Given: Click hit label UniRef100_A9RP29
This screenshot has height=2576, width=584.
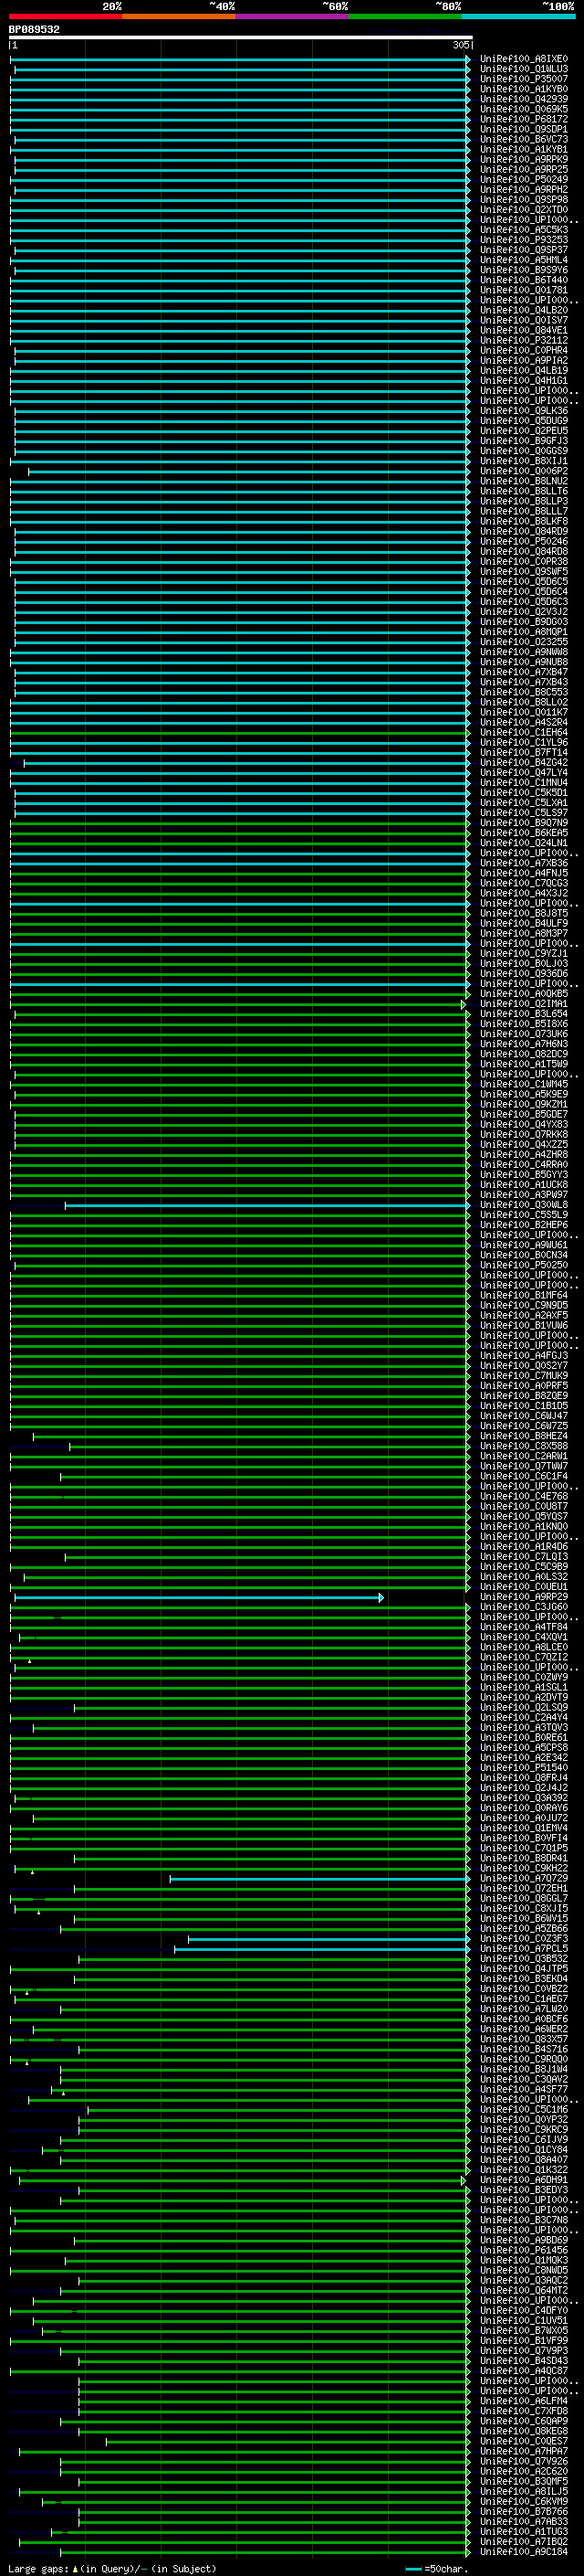Looking at the screenshot, I should tap(523, 1597).
